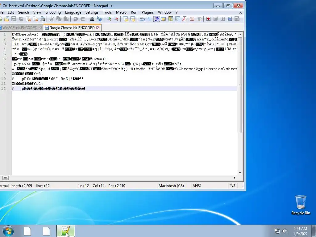
Task: Save the recorded macro icon
Action: pos(237,19)
